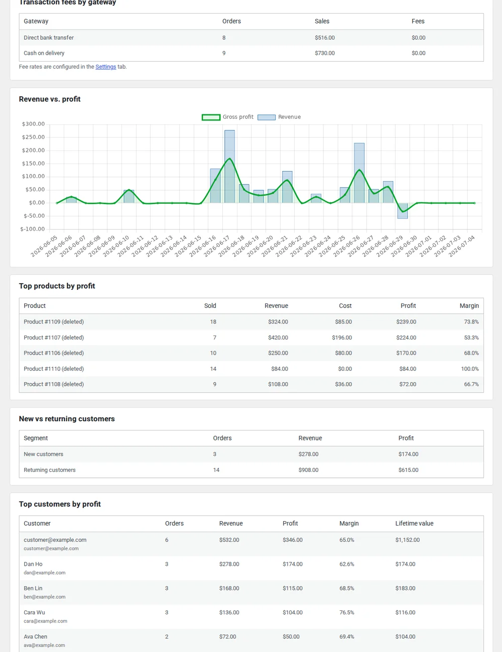Select the New customers segment row
Viewport: 502px width, 652px height.
coord(251,454)
